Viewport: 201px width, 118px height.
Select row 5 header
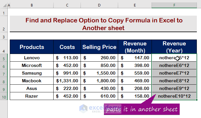coord(3,58)
